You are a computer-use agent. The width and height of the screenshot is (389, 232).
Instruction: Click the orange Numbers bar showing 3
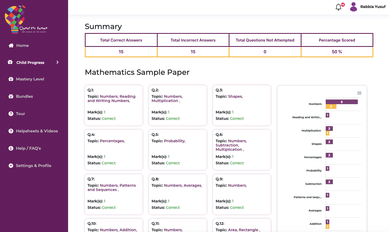pos(331,107)
